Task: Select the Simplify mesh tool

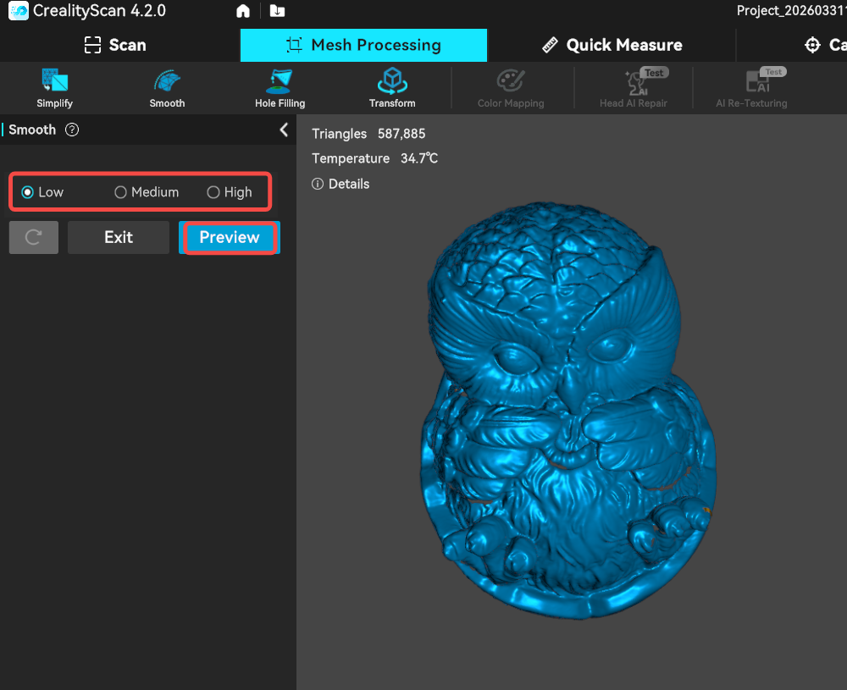Action: pyautogui.click(x=54, y=88)
